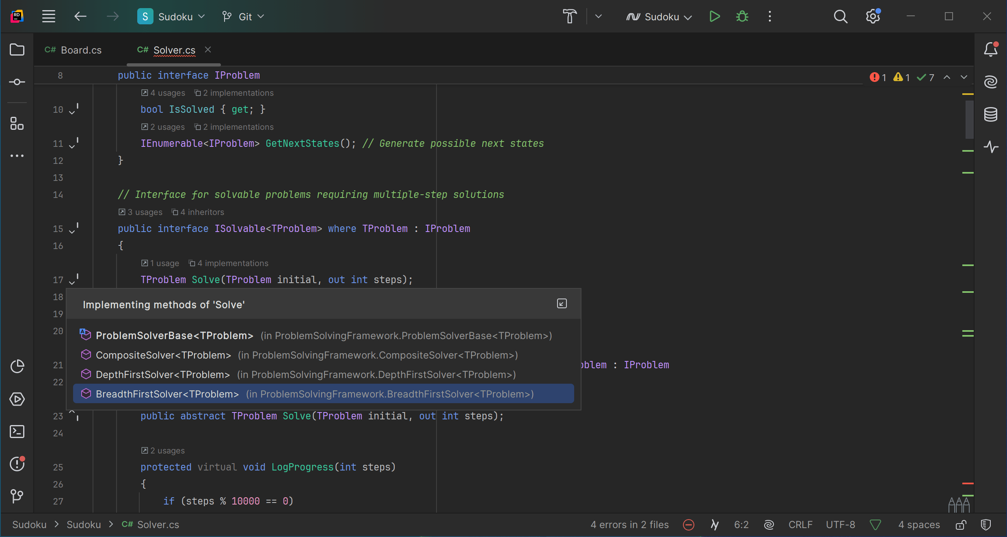Click the editor vertical scrollbar thumb
The image size is (1007, 537).
pos(970,119)
